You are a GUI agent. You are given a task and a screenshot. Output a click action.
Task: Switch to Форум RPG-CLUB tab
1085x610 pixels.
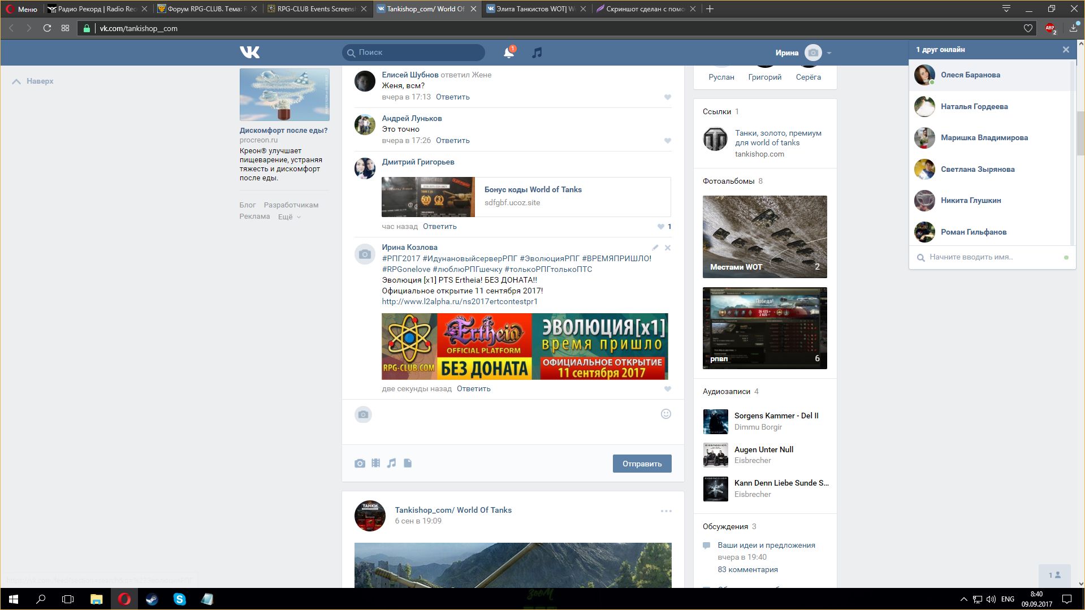point(207,9)
